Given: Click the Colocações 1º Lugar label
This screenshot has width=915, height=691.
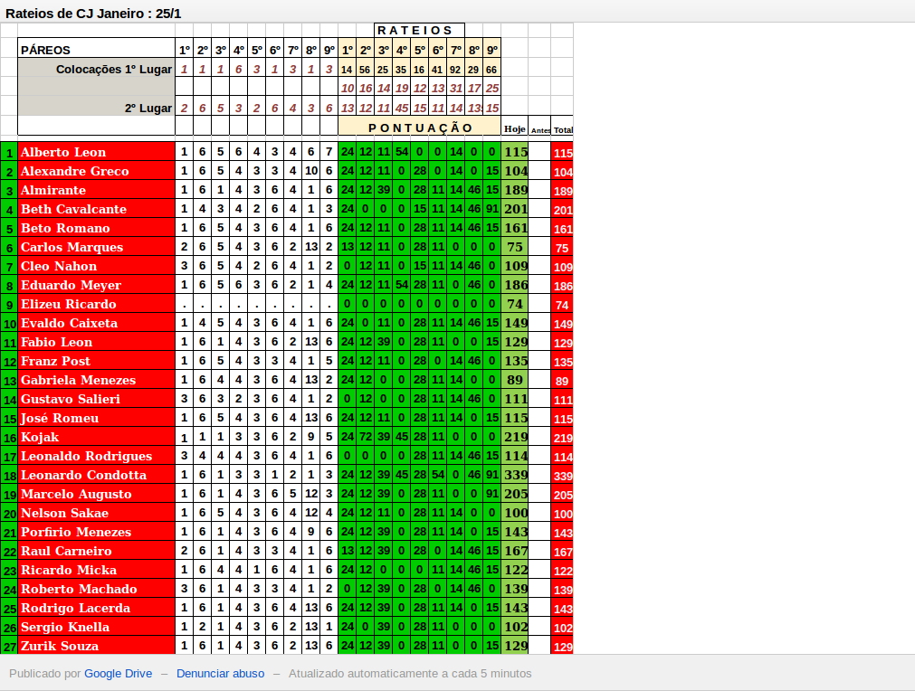Looking at the screenshot, I should (x=96, y=69).
